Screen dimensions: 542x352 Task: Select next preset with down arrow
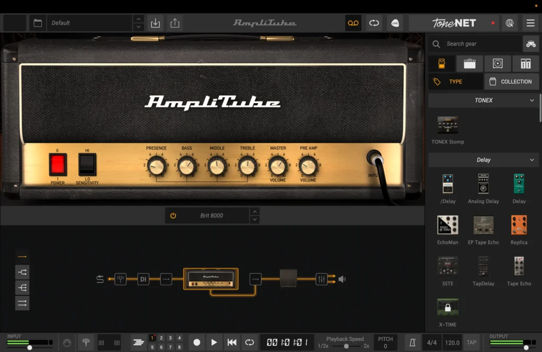(138, 27)
